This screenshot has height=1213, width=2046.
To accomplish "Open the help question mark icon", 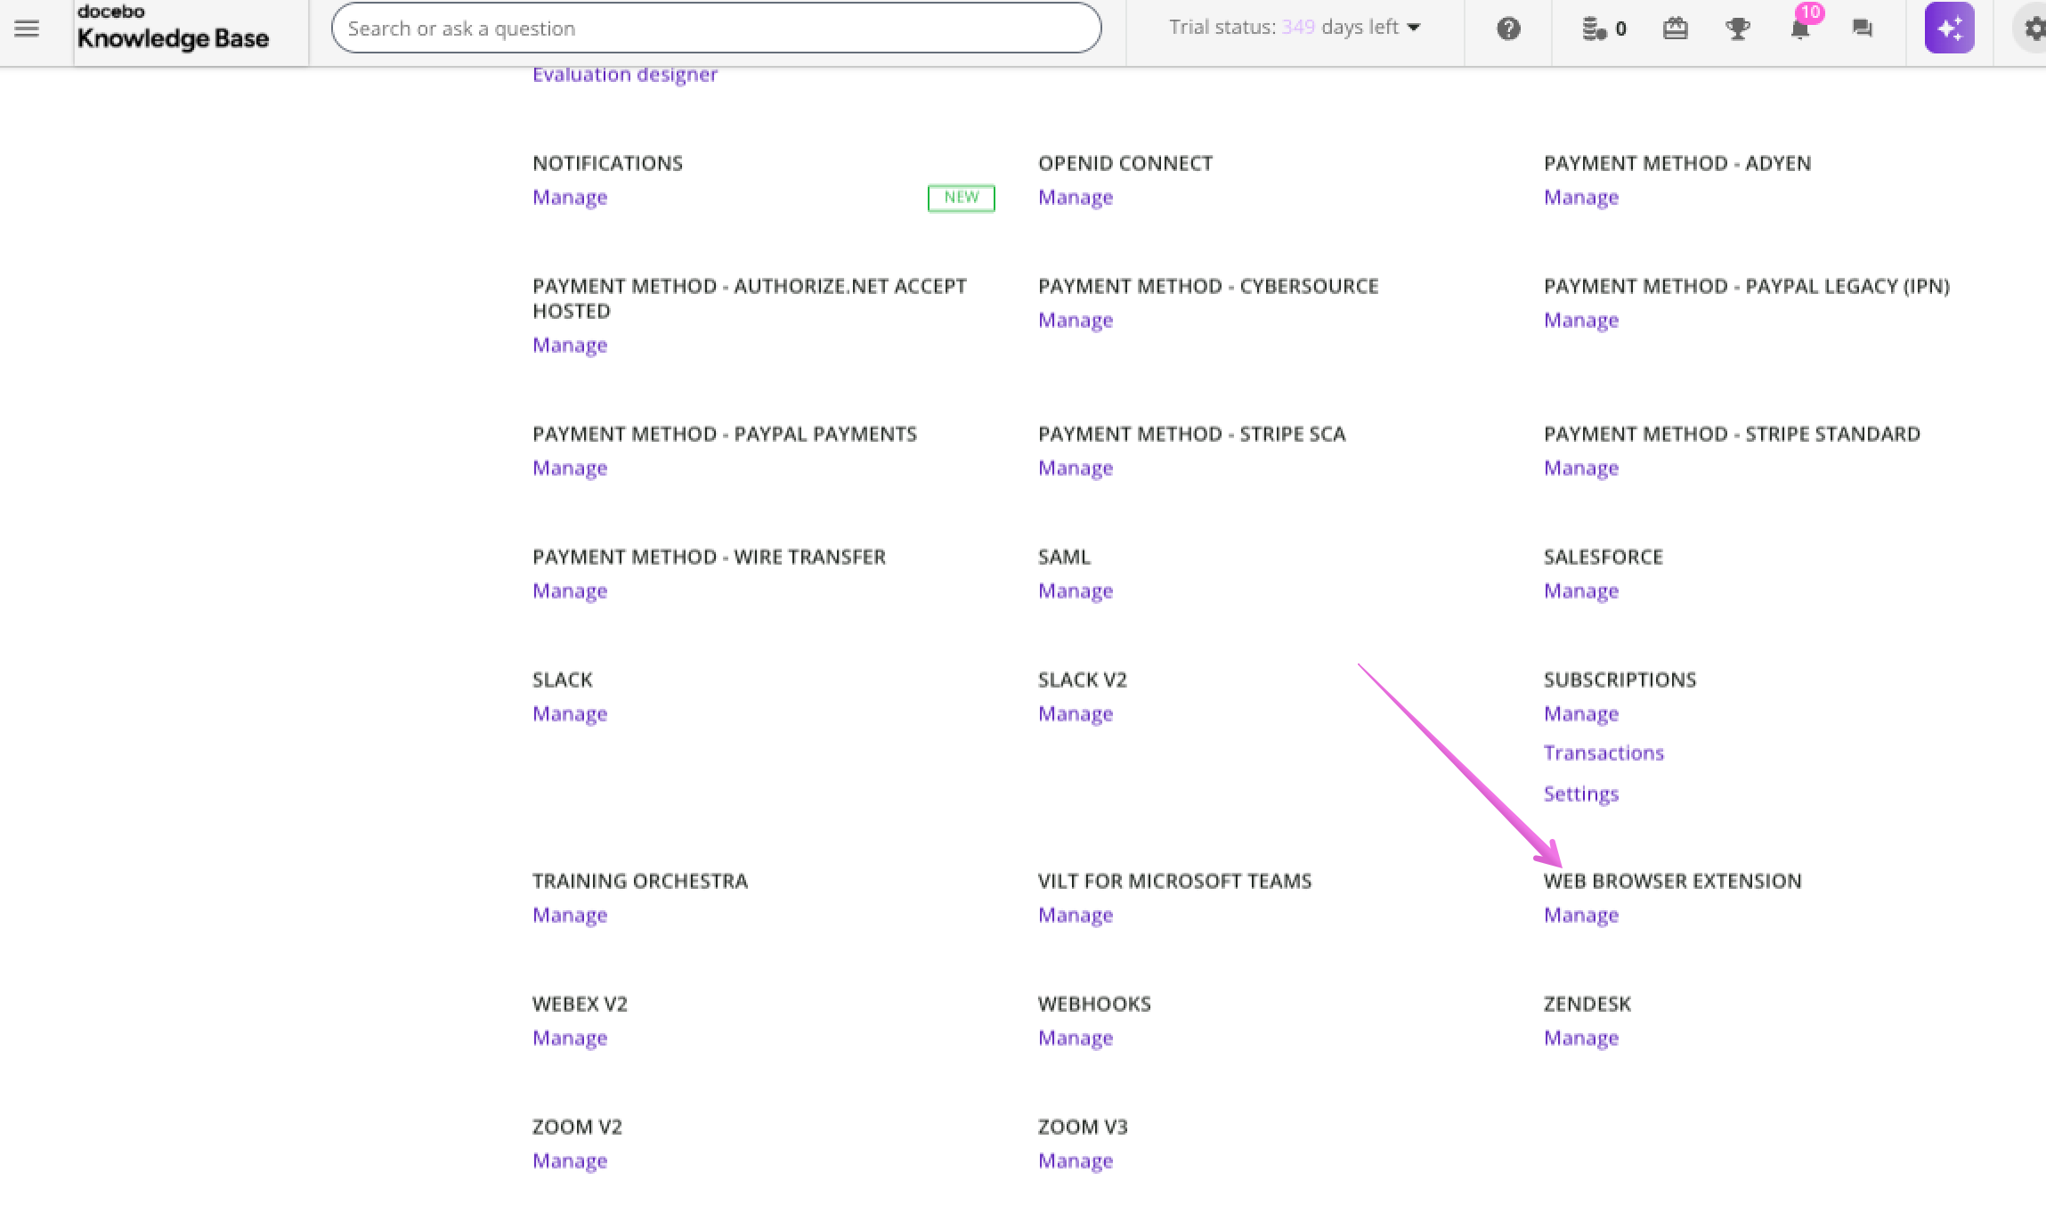I will point(1507,28).
